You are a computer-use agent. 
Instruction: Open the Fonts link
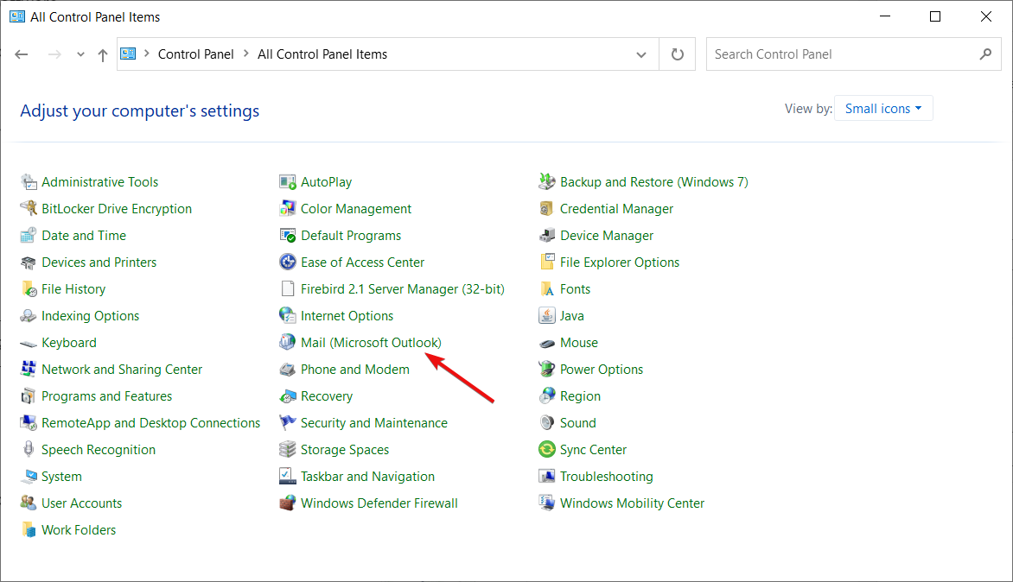click(x=575, y=289)
